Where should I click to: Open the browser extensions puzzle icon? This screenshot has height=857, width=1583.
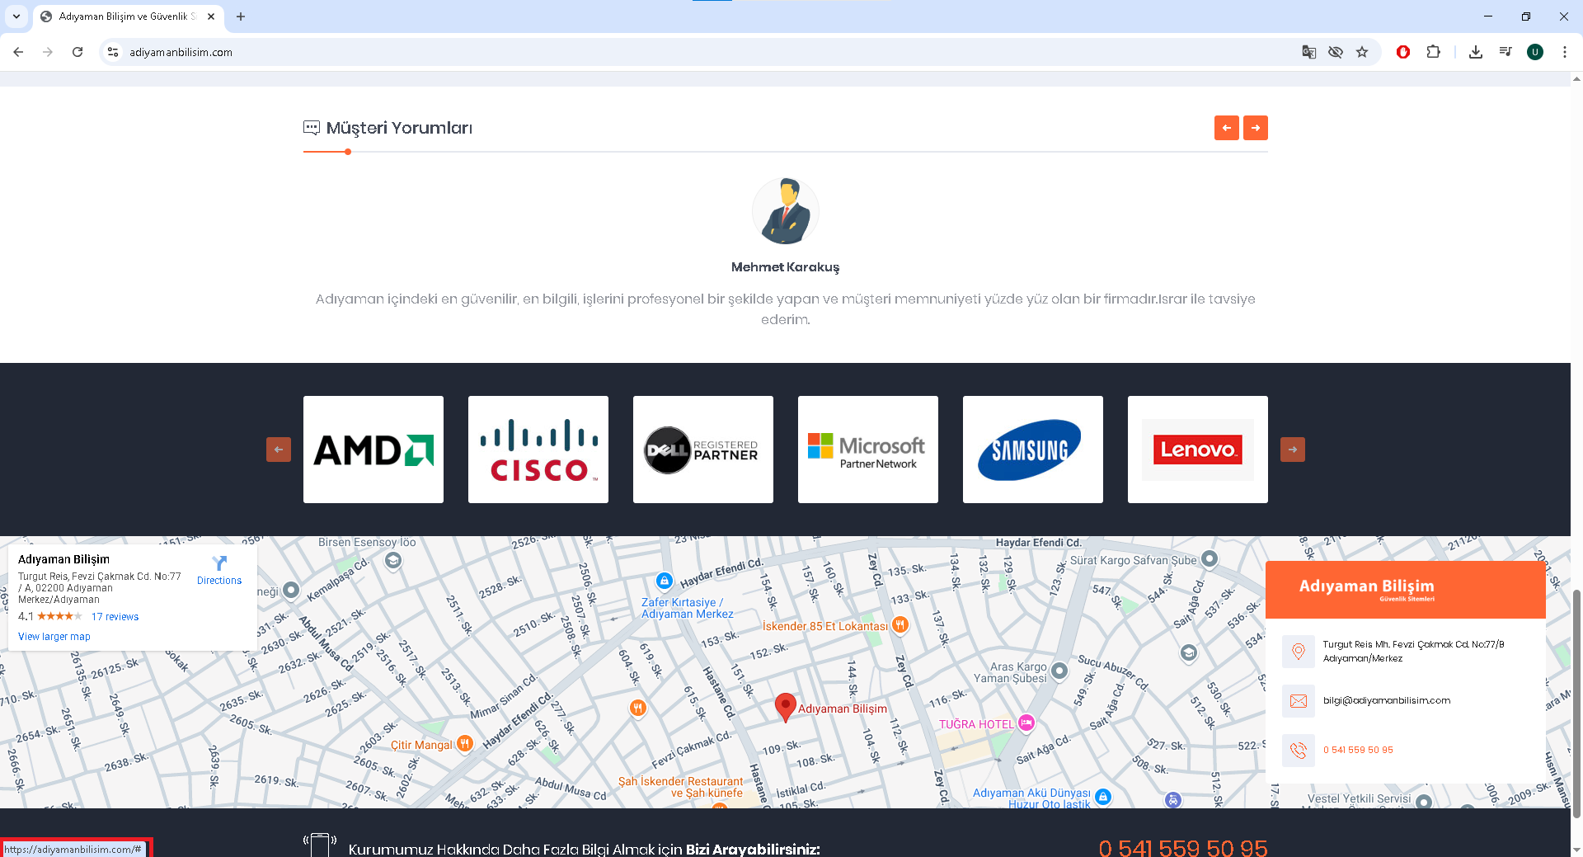point(1433,52)
